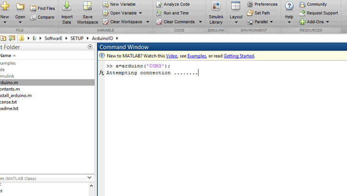Expand the Current Folder panel actions menu
Image resolution: width=347 pixels, height=196 pixels.
[x=90, y=47]
